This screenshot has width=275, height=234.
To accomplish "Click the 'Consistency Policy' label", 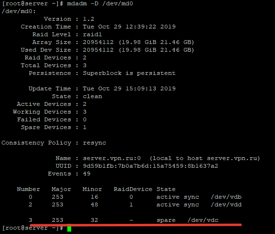I will click(x=36, y=143).
